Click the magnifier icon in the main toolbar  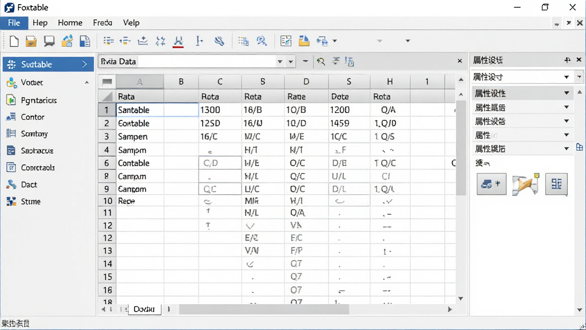[x=262, y=41]
